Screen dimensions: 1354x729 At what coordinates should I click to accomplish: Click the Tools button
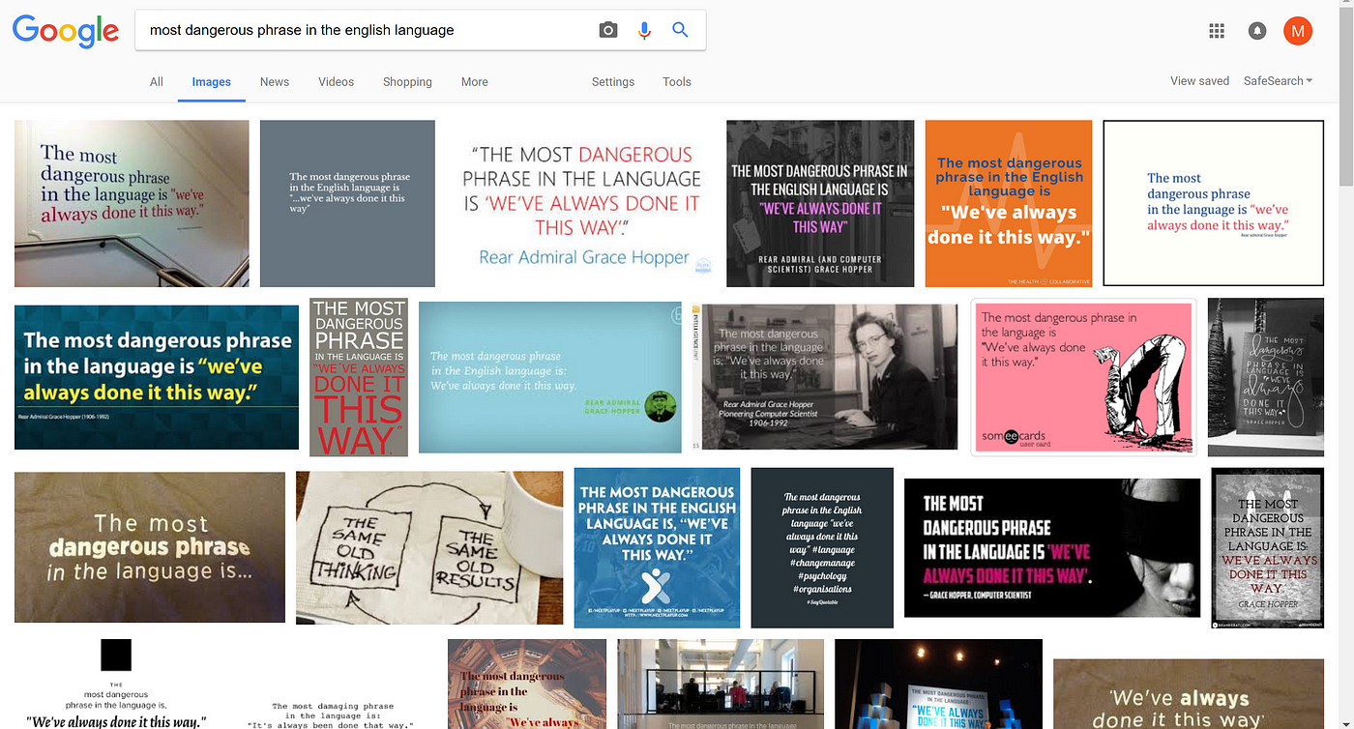677,82
